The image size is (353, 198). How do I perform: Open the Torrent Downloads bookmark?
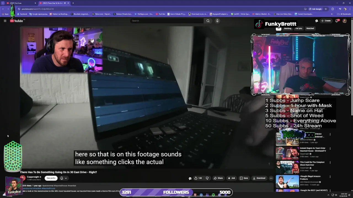point(304,14)
